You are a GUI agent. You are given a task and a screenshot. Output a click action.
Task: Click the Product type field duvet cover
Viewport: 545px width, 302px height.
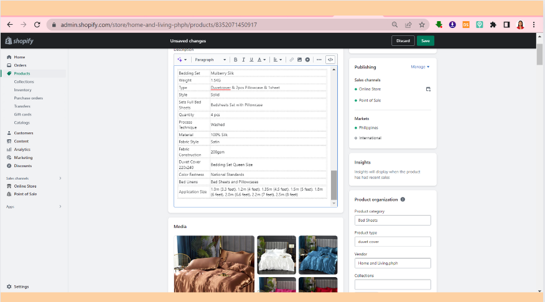click(393, 242)
